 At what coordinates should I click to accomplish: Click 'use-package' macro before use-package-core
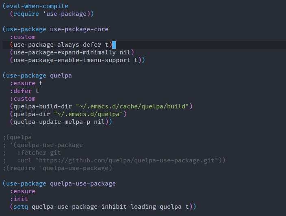(26, 29)
